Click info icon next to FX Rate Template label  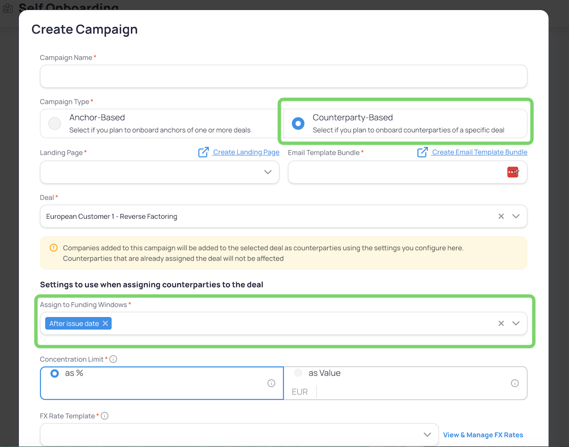[104, 416]
